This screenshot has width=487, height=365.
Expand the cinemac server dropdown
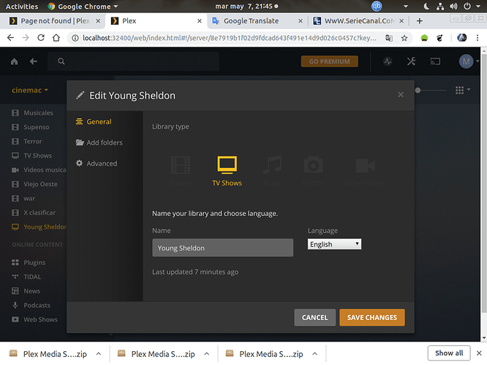[30, 91]
